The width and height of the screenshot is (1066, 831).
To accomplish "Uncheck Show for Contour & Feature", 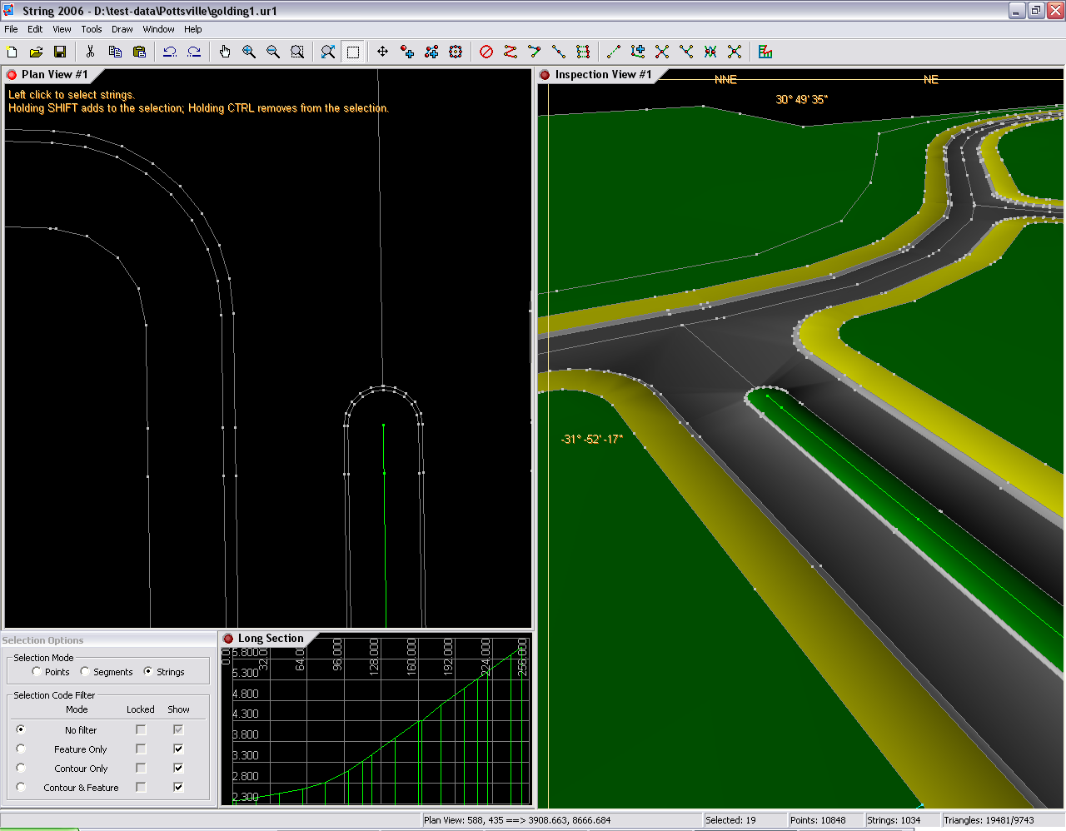I will pyautogui.click(x=178, y=787).
